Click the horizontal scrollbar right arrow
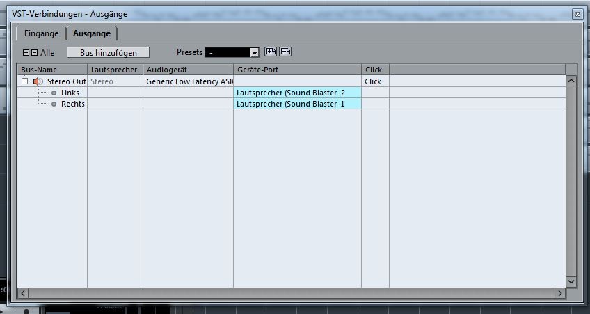 [x=560, y=293]
